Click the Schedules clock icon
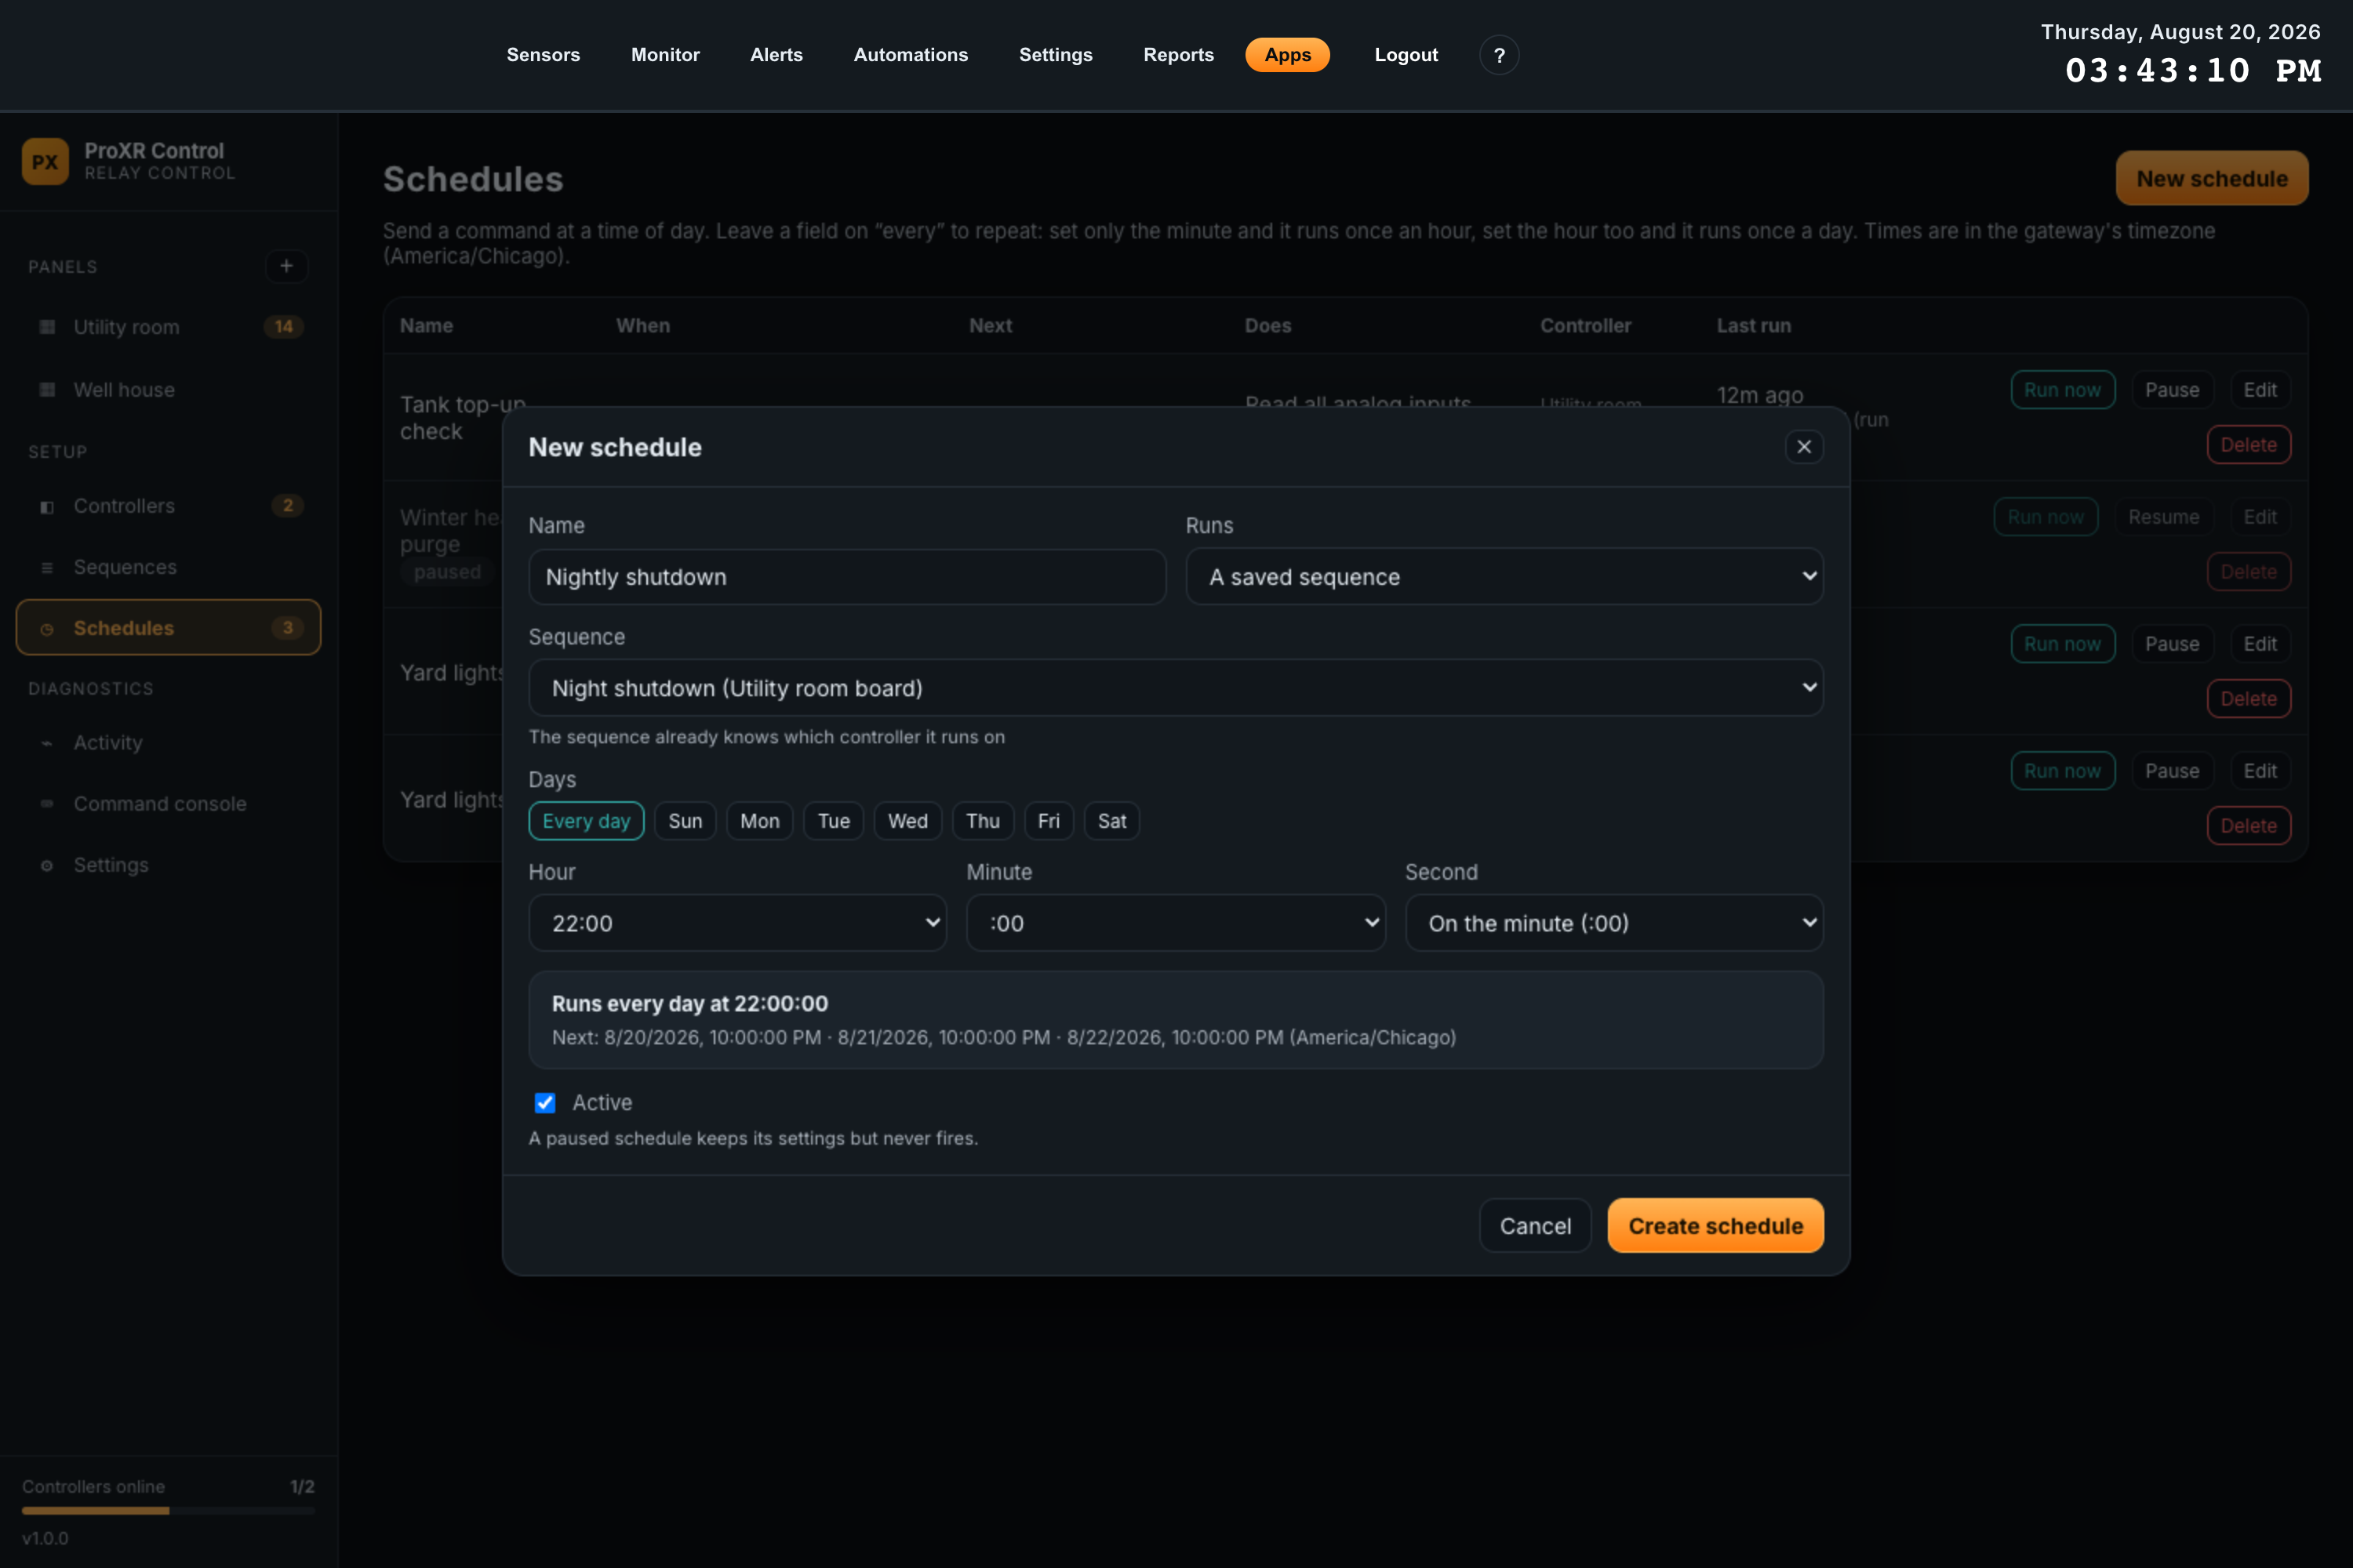The height and width of the screenshot is (1568, 2353). [47, 628]
